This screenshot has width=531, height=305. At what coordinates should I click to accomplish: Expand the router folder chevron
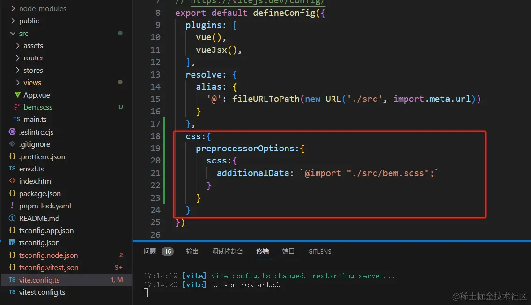pos(18,58)
